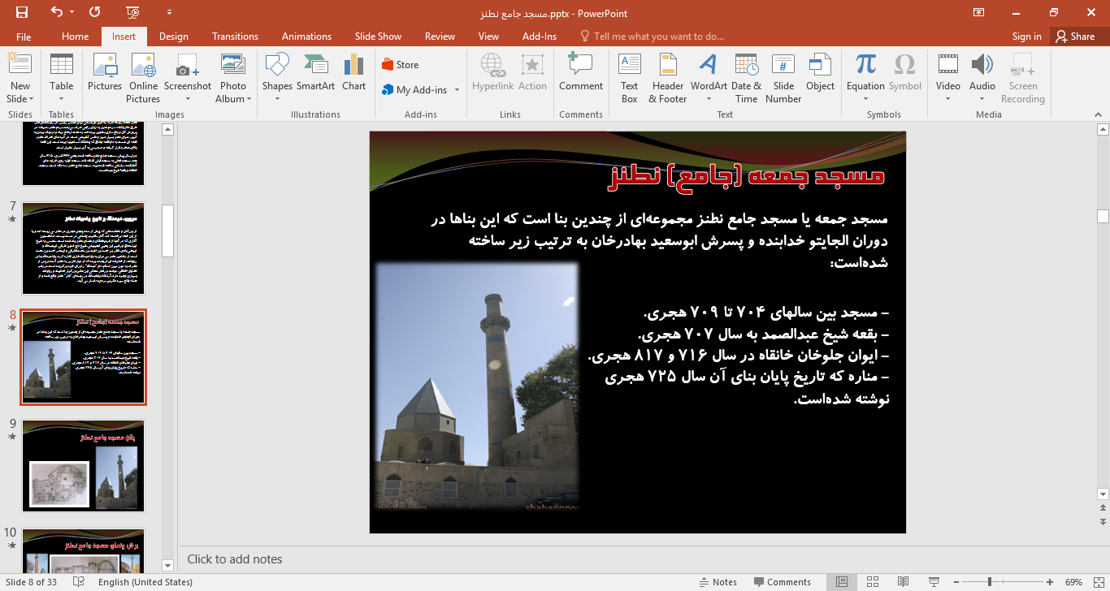The width and height of the screenshot is (1110, 591).
Task: Switch to the Home tab
Action: [x=76, y=37]
